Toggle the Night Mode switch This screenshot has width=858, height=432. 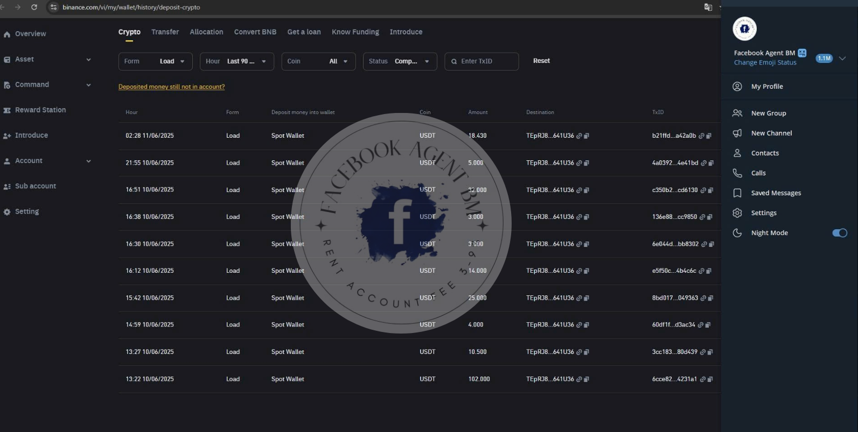point(840,233)
